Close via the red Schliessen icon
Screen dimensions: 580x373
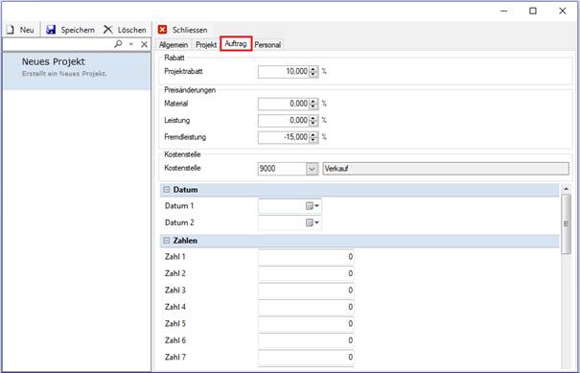tap(162, 30)
